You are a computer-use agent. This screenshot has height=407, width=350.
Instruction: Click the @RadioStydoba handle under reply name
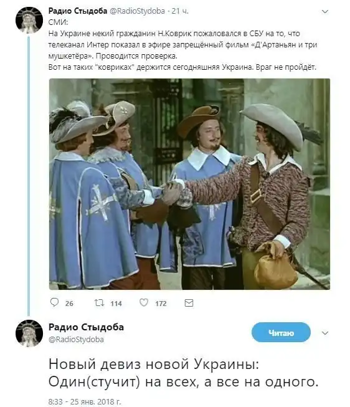point(76,339)
